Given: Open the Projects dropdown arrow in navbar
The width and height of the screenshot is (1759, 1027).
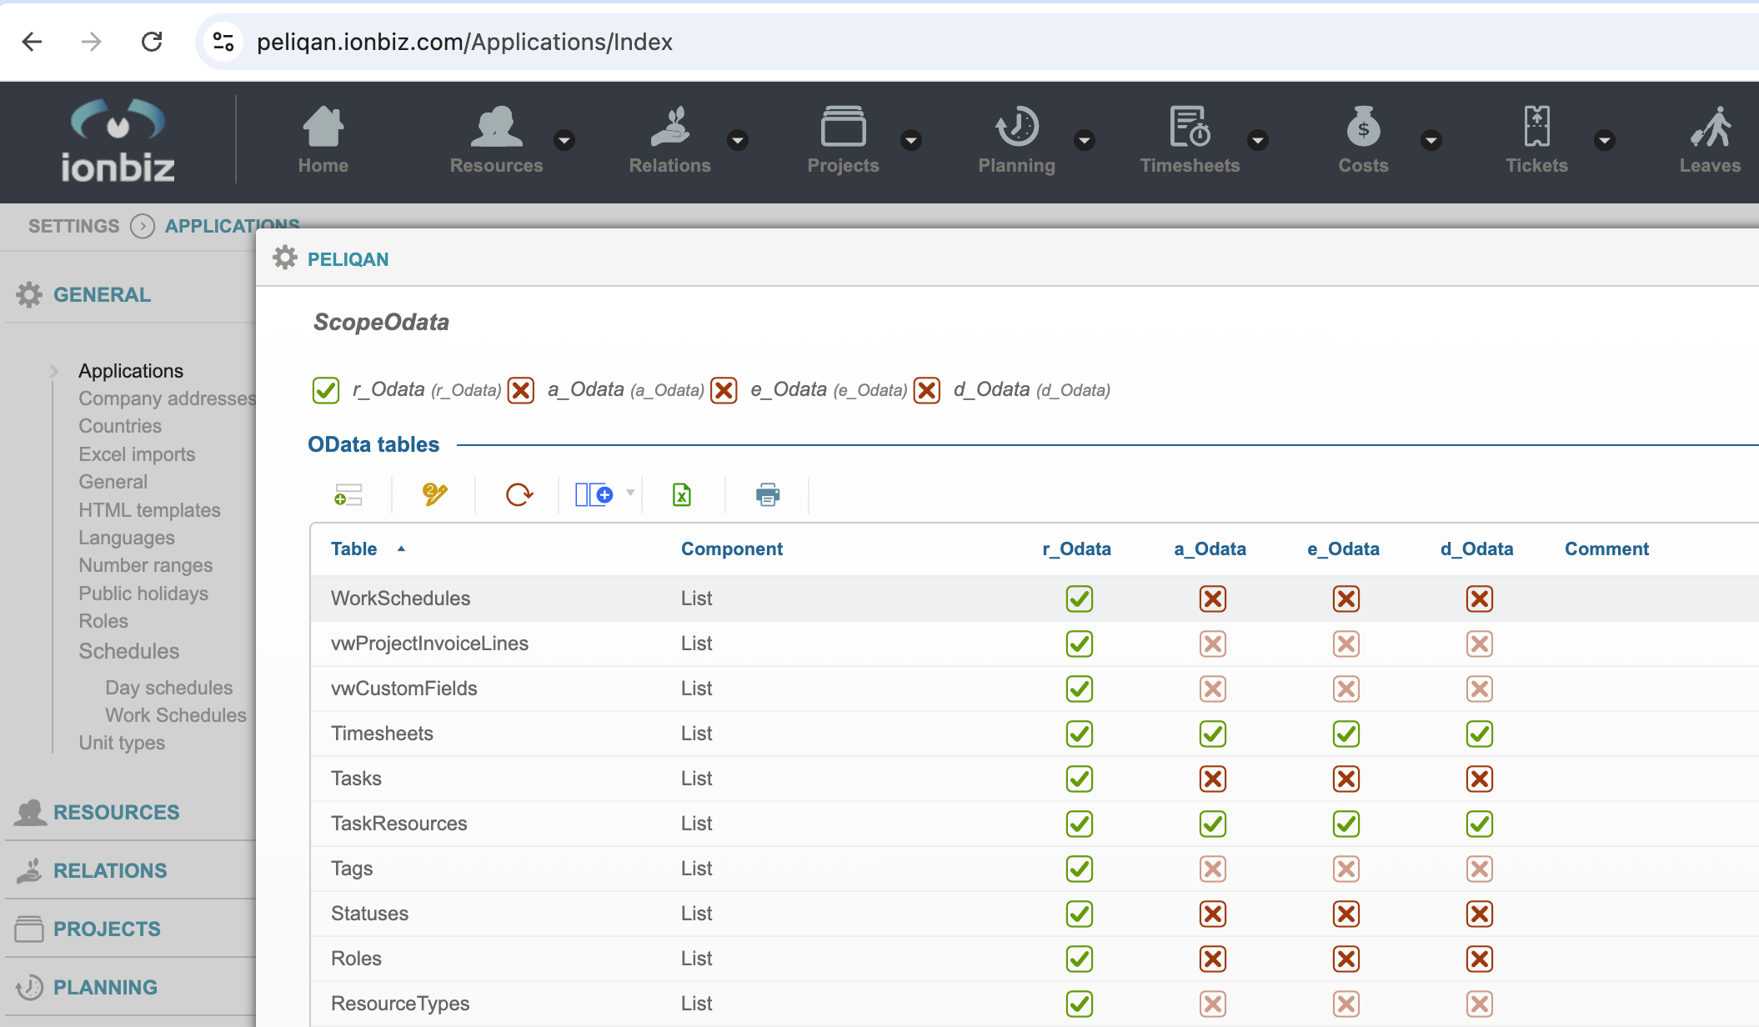Looking at the screenshot, I should coord(911,140).
